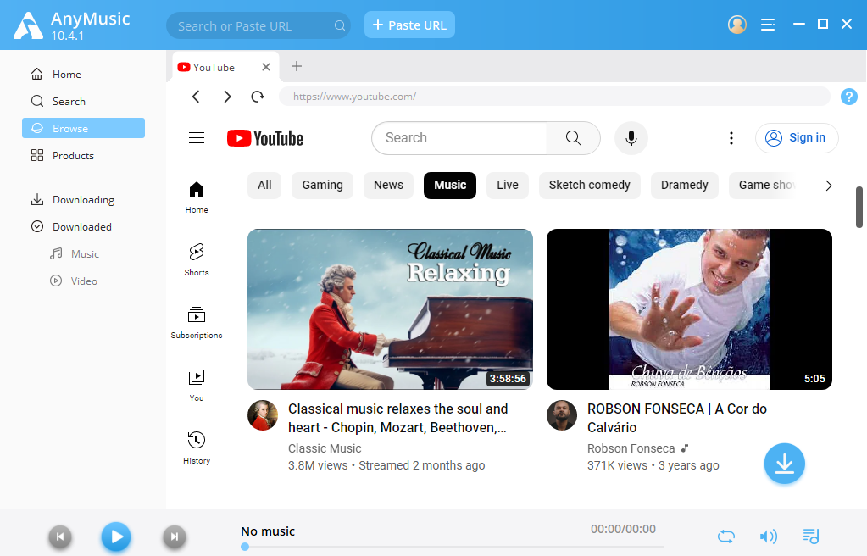
Task: Click the volume speaker icon
Action: point(769,537)
